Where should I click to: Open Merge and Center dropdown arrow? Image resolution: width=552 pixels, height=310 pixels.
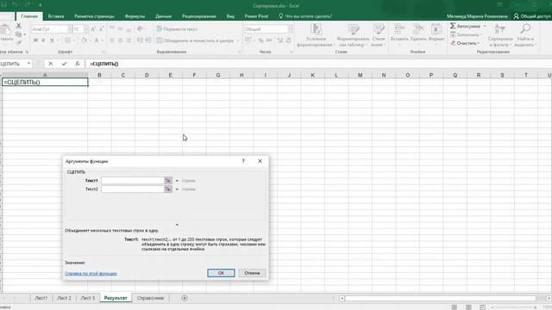click(238, 40)
